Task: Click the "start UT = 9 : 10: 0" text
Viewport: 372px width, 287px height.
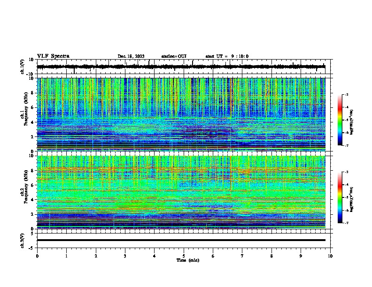Action: coord(227,56)
